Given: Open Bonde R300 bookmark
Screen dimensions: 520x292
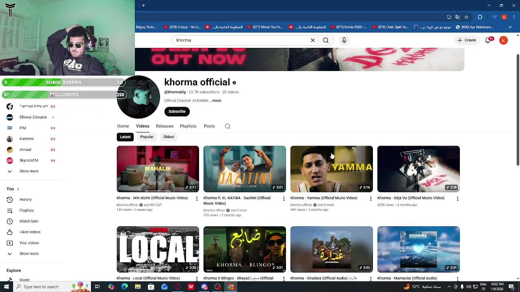Looking at the screenshot, I should click(348, 27).
